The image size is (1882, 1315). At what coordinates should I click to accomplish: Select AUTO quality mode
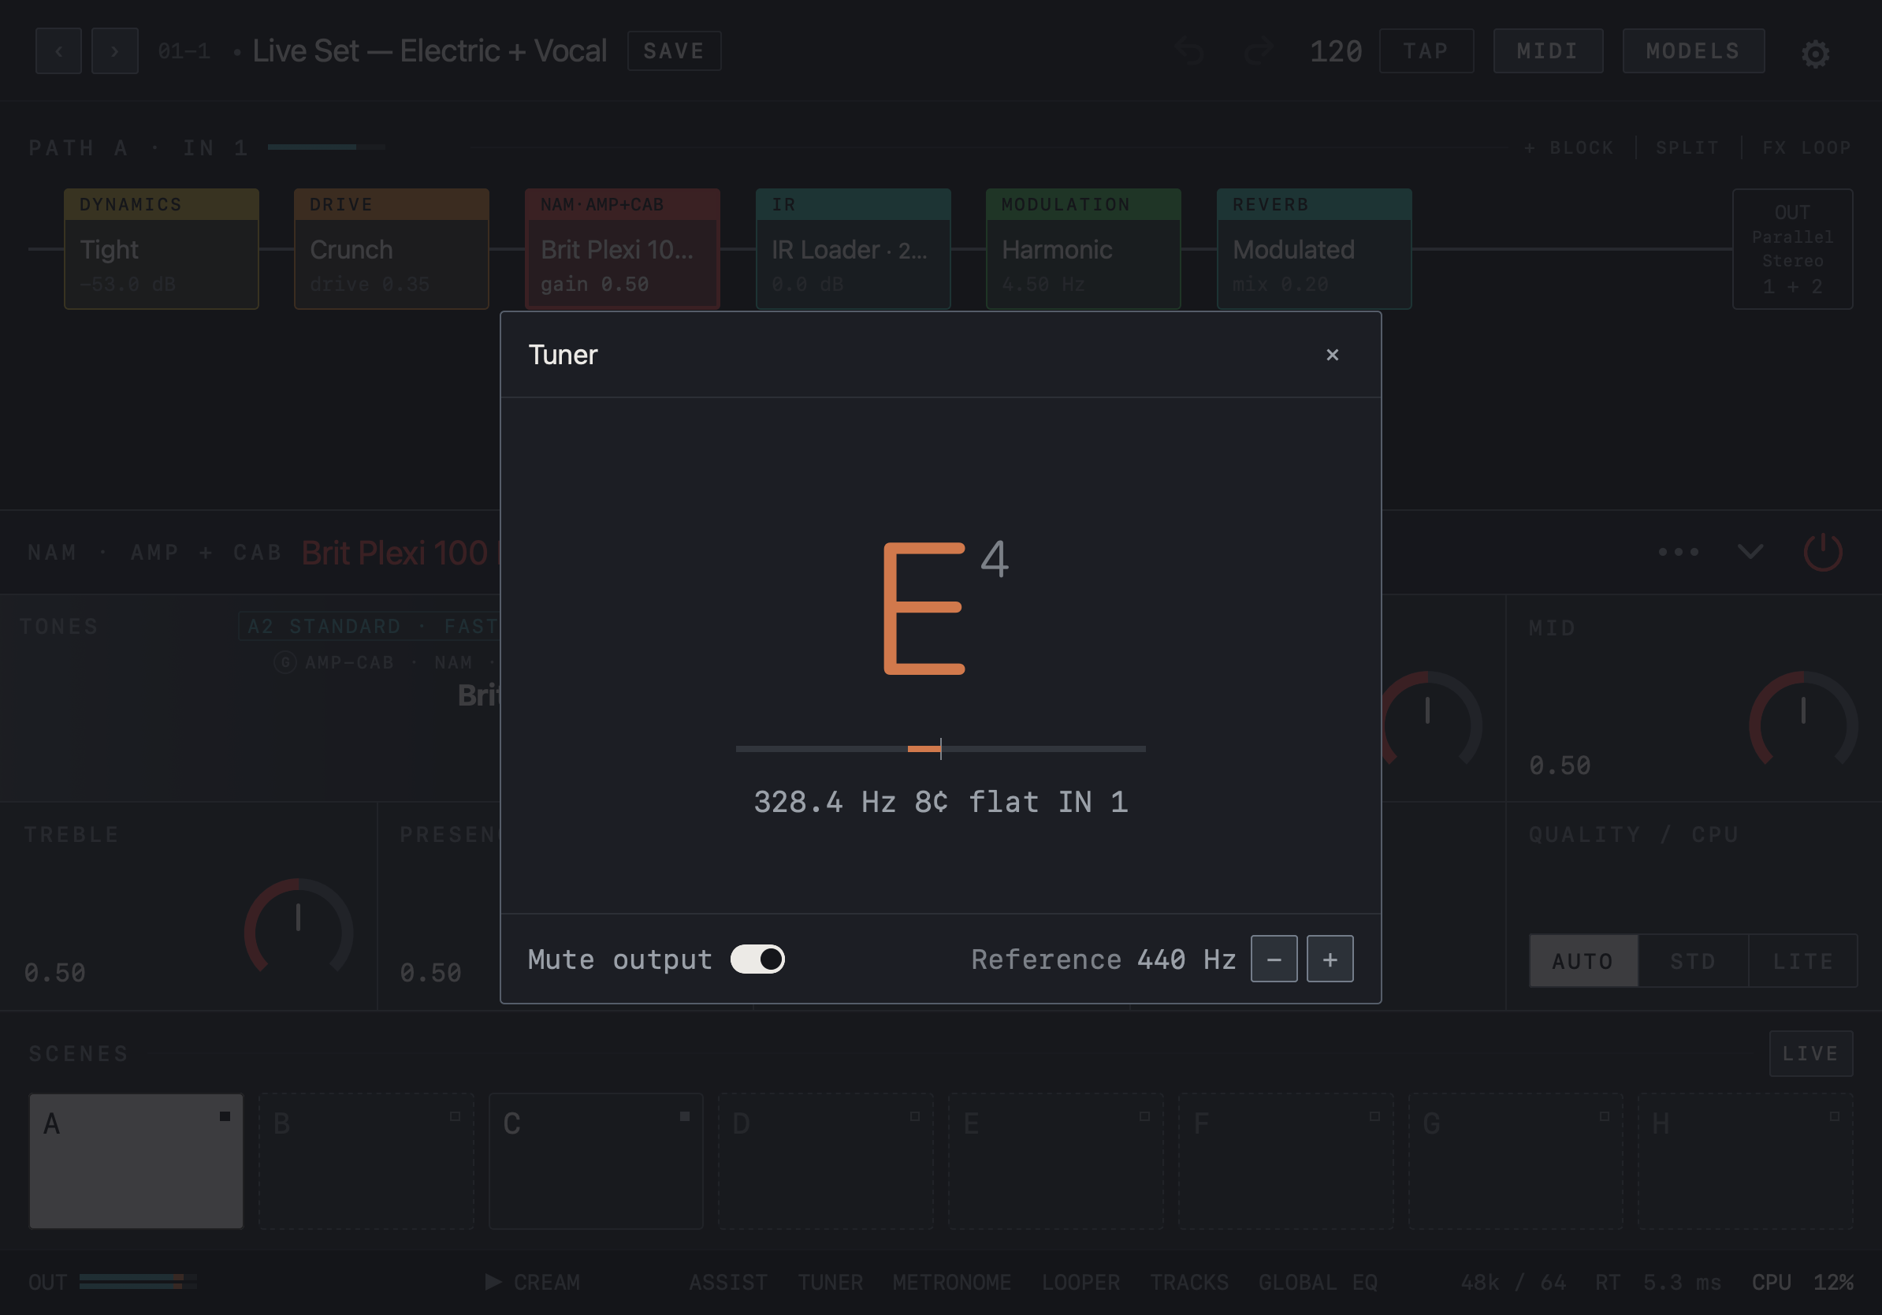pyautogui.click(x=1583, y=961)
